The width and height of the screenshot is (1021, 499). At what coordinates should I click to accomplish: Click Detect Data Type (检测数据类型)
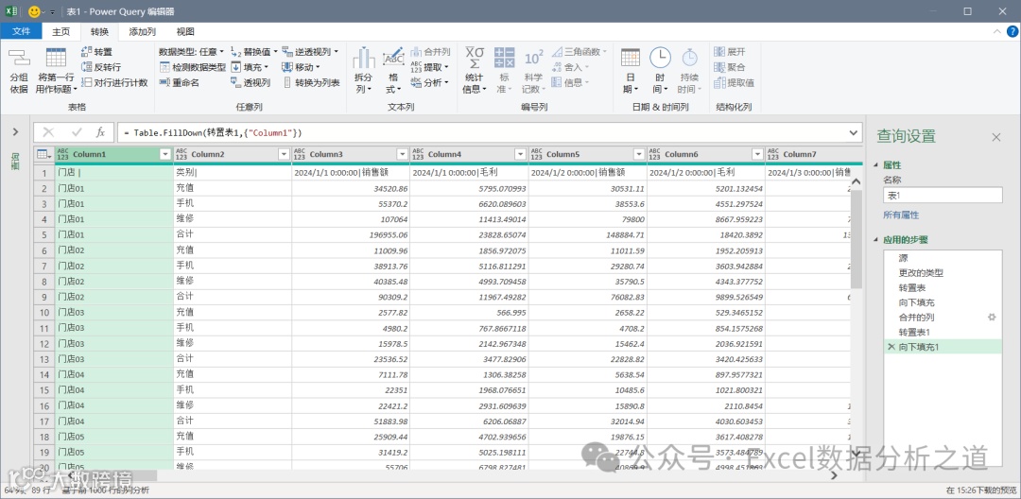(x=193, y=67)
